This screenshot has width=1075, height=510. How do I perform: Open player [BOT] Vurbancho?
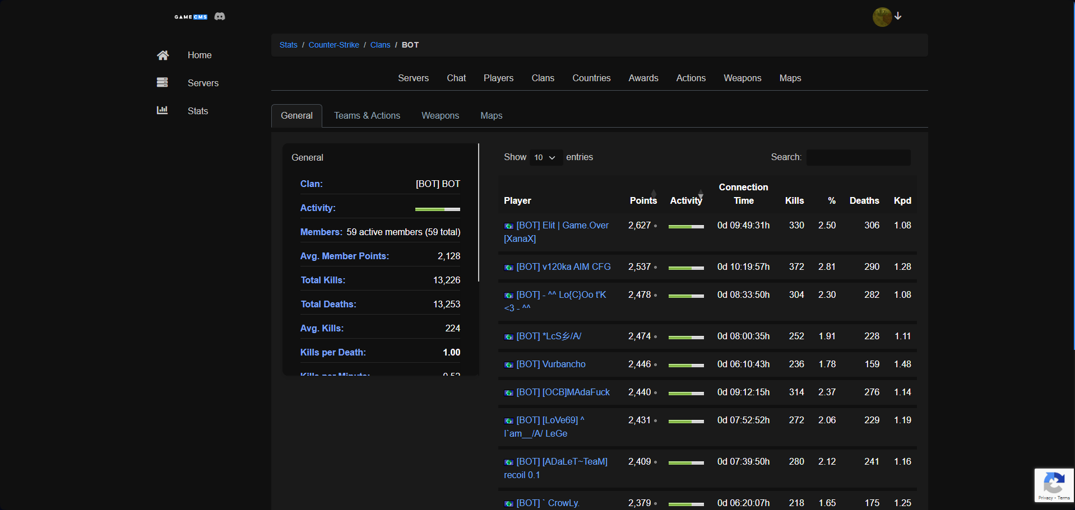(551, 364)
